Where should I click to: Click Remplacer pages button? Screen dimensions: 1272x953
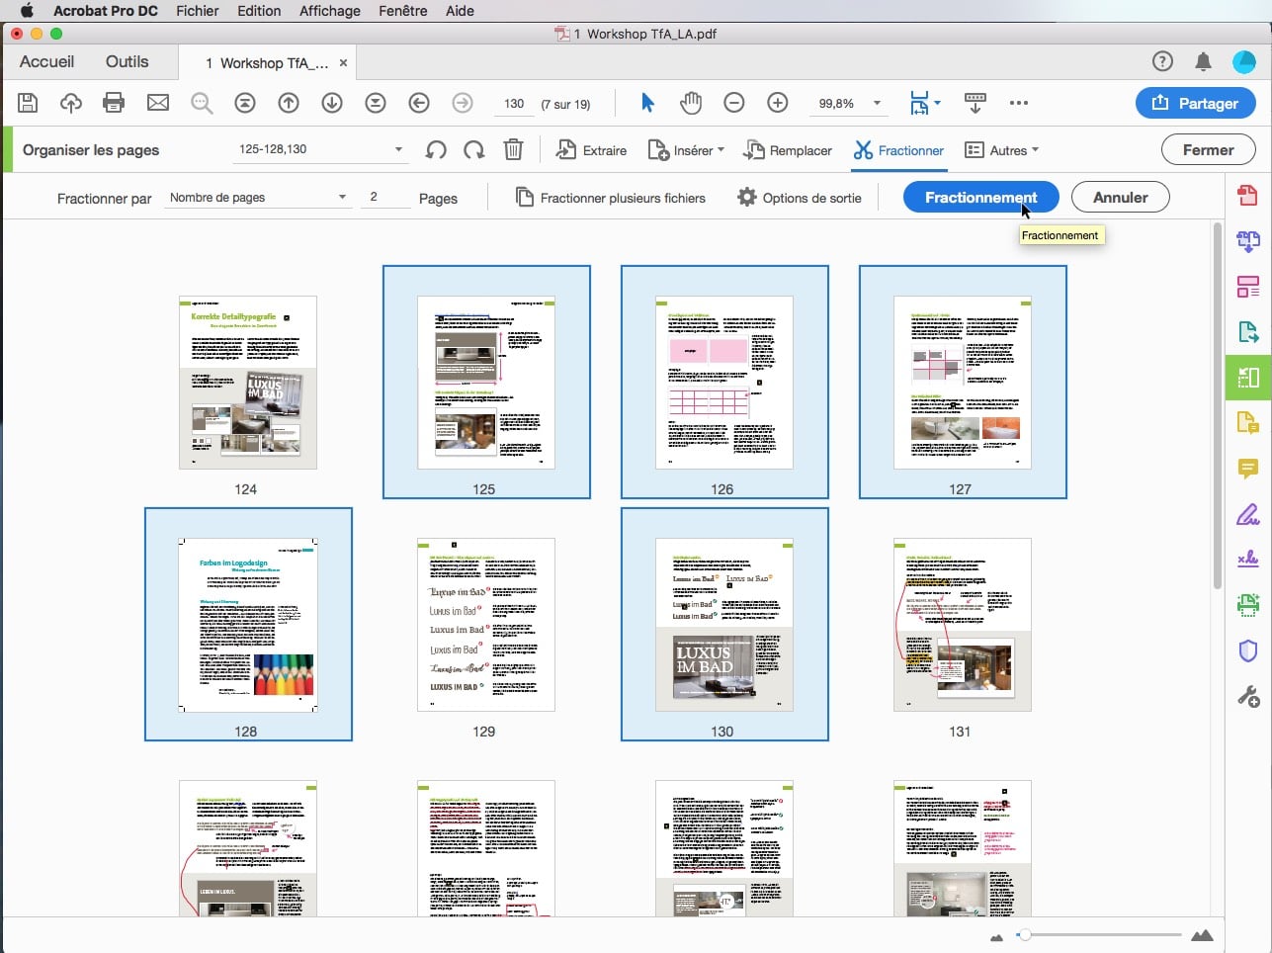788,150
